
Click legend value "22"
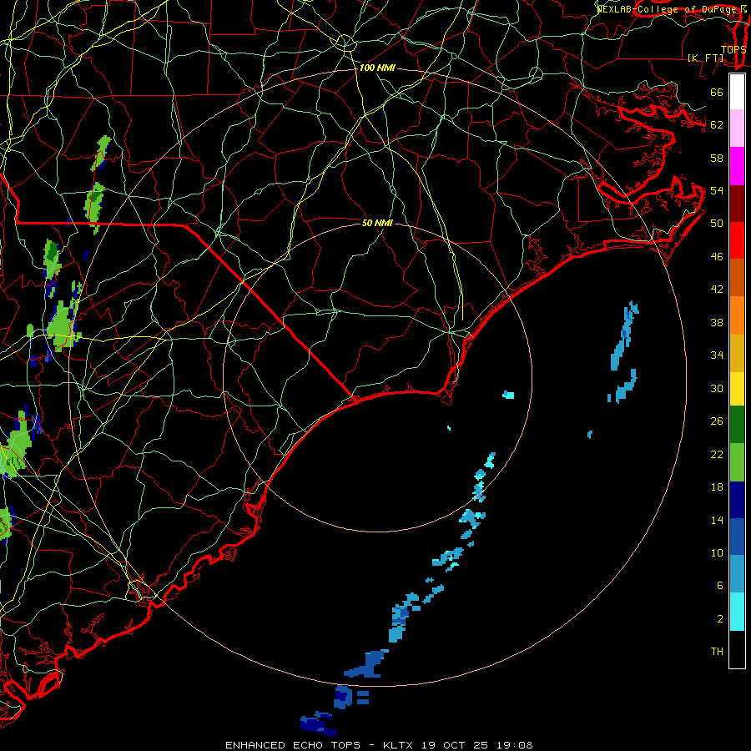717,455
